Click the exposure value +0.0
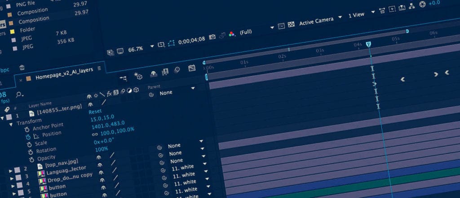460x198 pixels. (434, 3)
